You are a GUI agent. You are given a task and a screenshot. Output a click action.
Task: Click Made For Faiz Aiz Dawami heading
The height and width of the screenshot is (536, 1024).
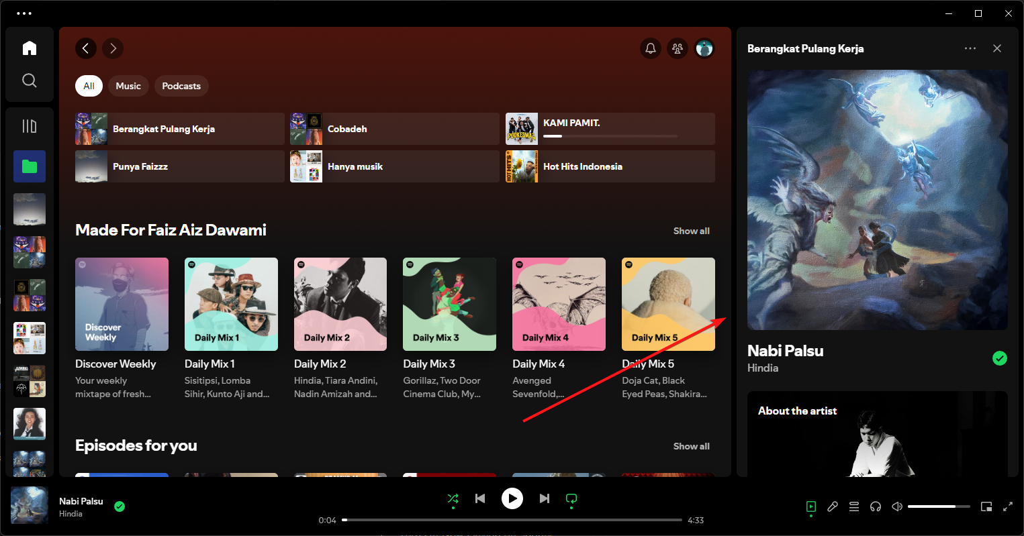coord(171,230)
